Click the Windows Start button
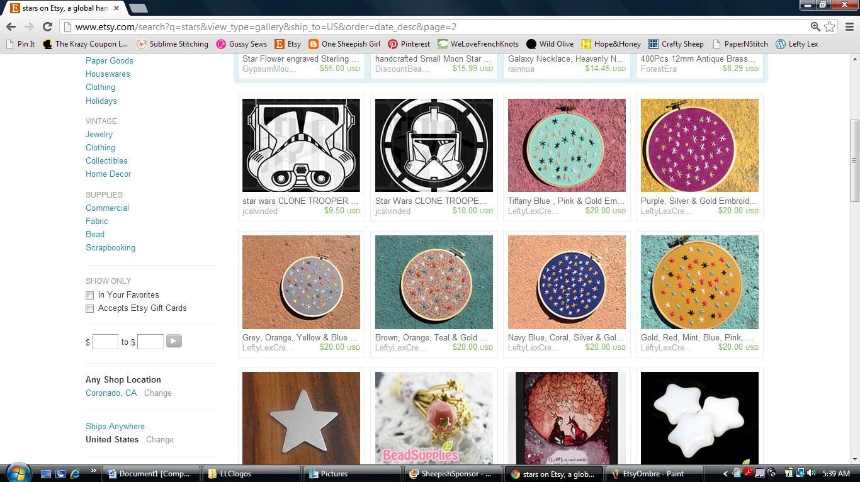860x482 pixels. (17, 473)
